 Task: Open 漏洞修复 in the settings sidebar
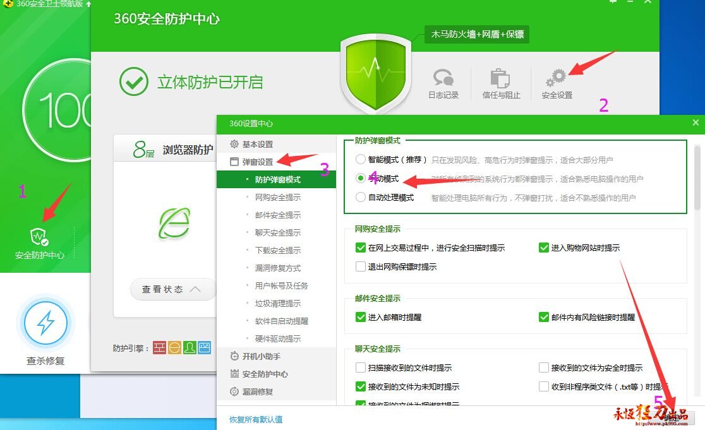pyautogui.click(x=252, y=391)
